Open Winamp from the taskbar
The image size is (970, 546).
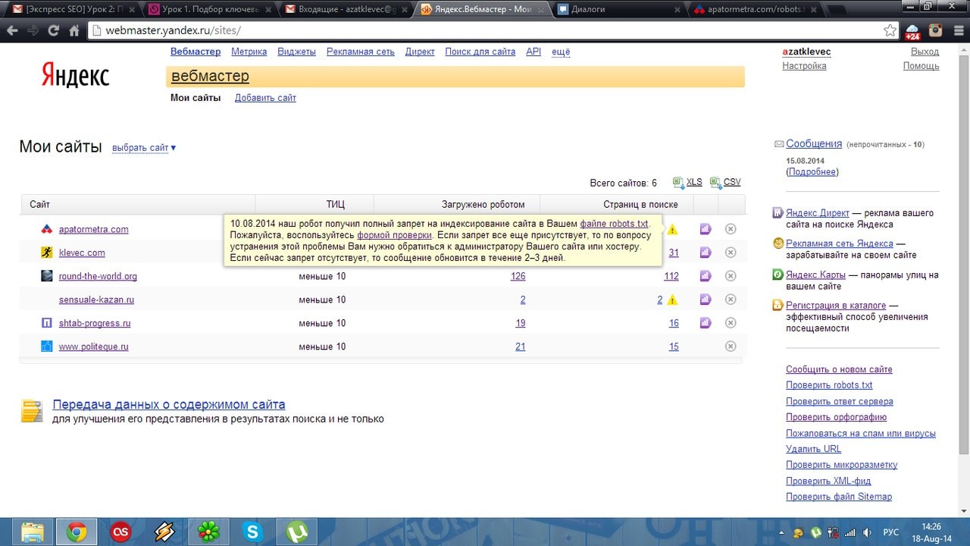pos(164,532)
